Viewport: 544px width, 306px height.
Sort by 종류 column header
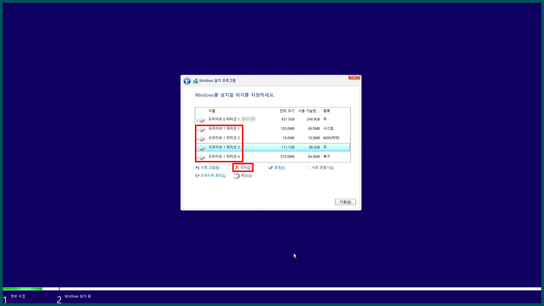(x=336, y=111)
